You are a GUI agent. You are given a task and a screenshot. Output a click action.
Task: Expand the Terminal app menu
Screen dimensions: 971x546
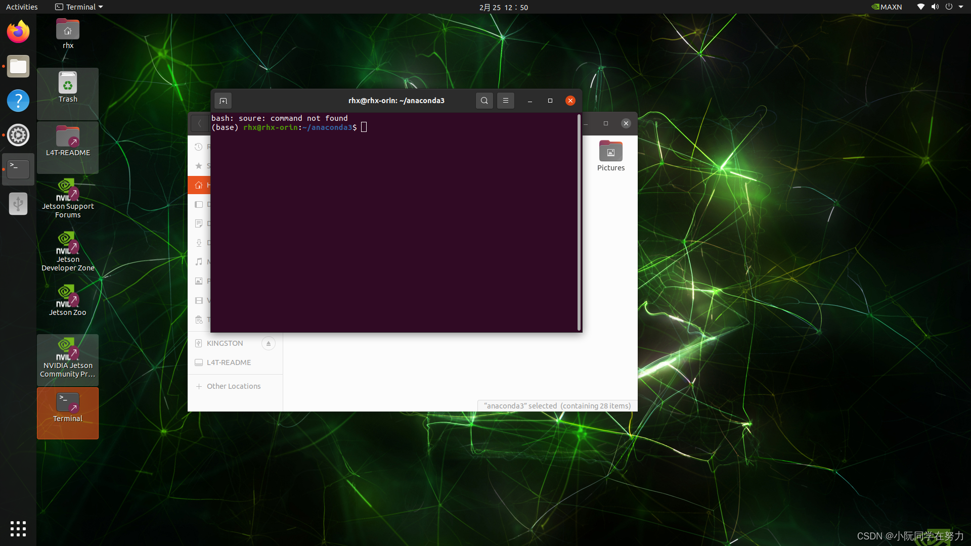tap(79, 7)
